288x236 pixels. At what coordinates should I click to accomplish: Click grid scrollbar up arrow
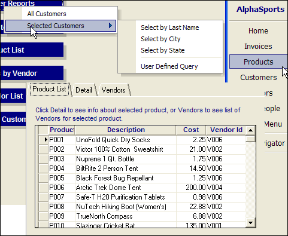(x=250, y=130)
